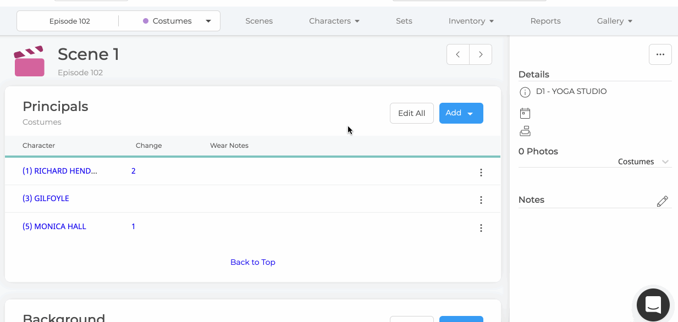Open the options menu for the Gilfoyle row

481,200
